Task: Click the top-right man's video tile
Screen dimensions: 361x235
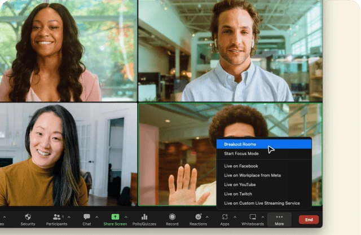Action: click(x=230, y=51)
